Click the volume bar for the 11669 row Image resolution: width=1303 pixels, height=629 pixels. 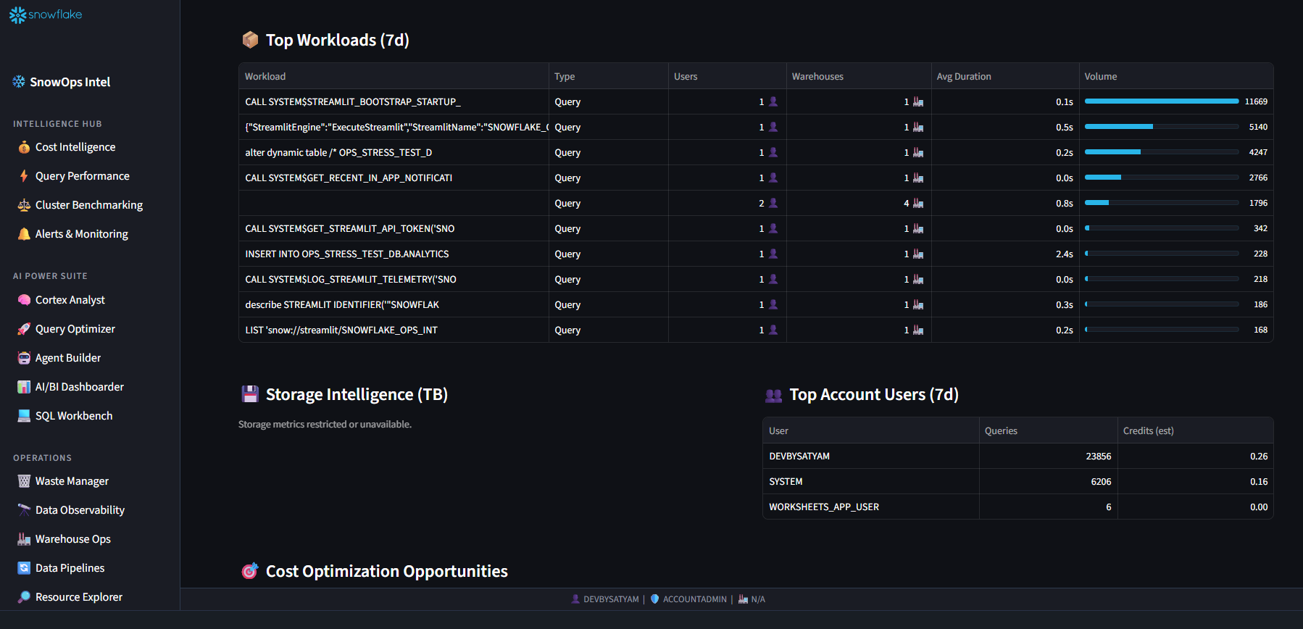1162,101
